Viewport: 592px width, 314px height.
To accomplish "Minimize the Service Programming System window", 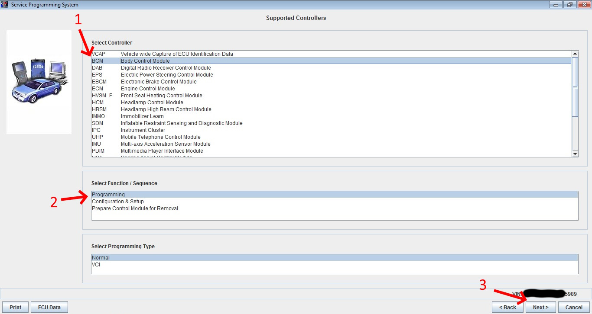I will coord(556,5).
